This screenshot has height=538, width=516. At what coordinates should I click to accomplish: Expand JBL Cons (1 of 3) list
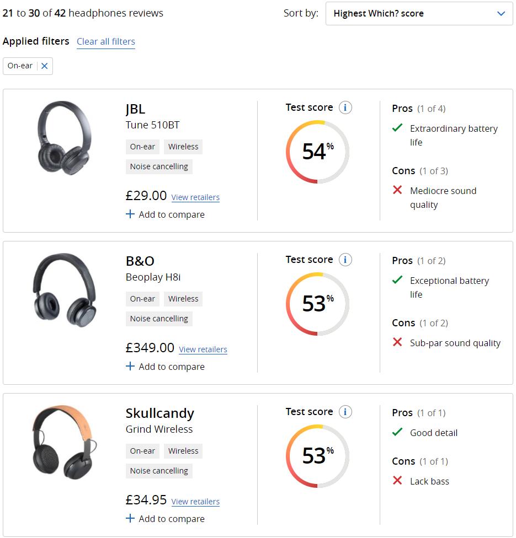[419, 171]
